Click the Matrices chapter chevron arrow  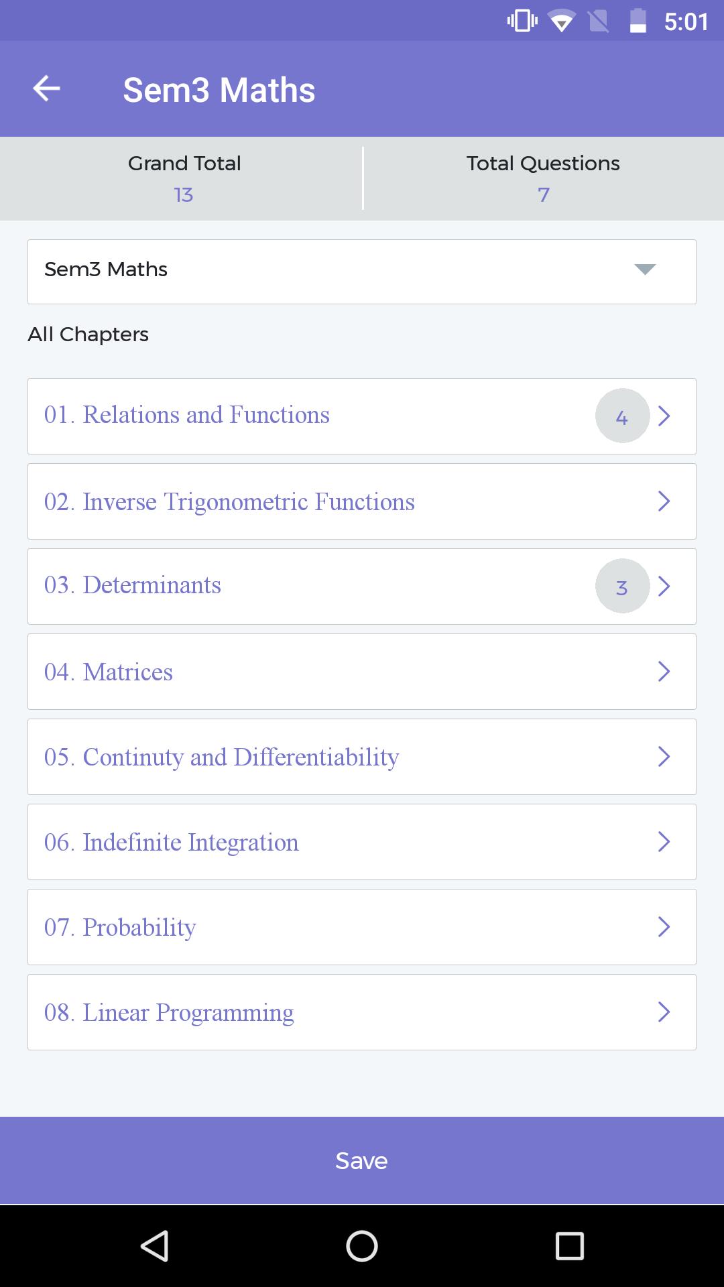coord(664,672)
